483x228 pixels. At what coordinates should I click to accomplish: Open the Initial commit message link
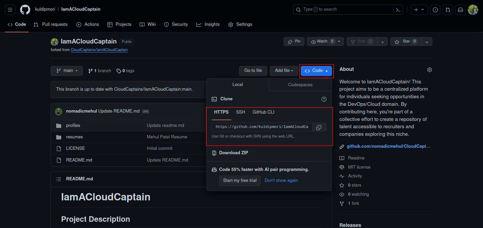[160, 149]
